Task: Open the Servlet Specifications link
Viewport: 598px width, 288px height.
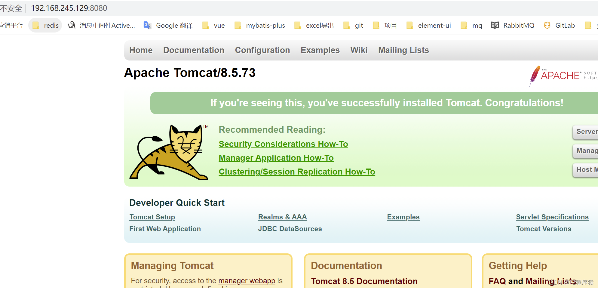Action: coord(552,217)
